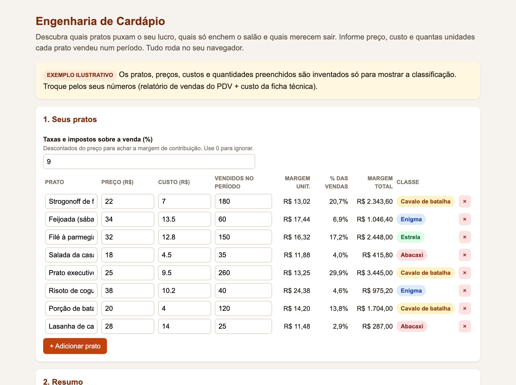Click the 1. Seus pratos section heading
Viewport: 516px width, 385px height.
pos(70,119)
